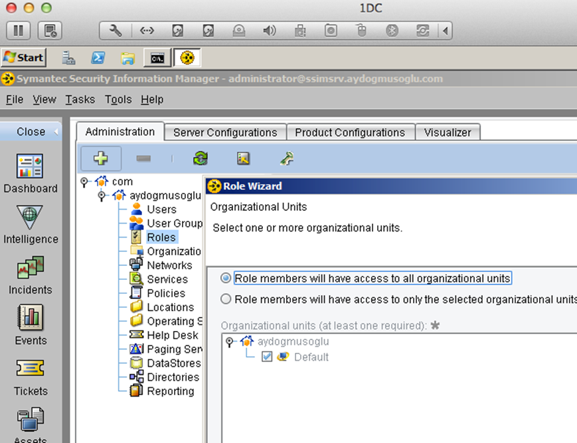Image resolution: width=577 pixels, height=443 pixels.
Task: Open the Intelligence view
Action: pyautogui.click(x=31, y=225)
